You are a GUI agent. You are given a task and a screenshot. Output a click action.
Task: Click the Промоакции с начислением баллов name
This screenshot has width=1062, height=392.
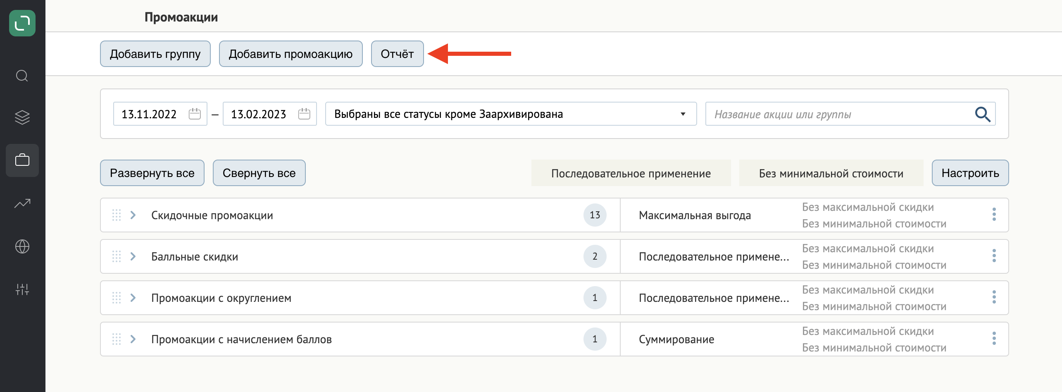tap(241, 339)
